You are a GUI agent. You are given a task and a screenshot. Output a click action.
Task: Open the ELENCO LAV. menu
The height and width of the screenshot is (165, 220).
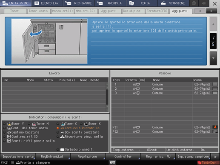47,3
